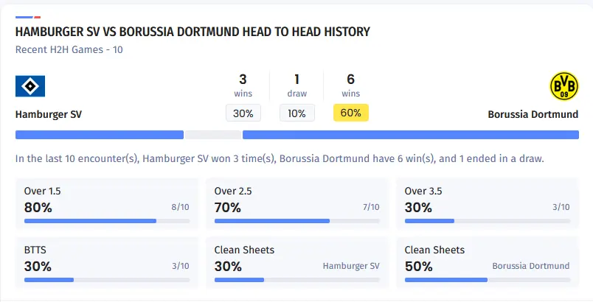Click the 30% Hamburger wins badge
The height and width of the screenshot is (302, 593).
(243, 113)
